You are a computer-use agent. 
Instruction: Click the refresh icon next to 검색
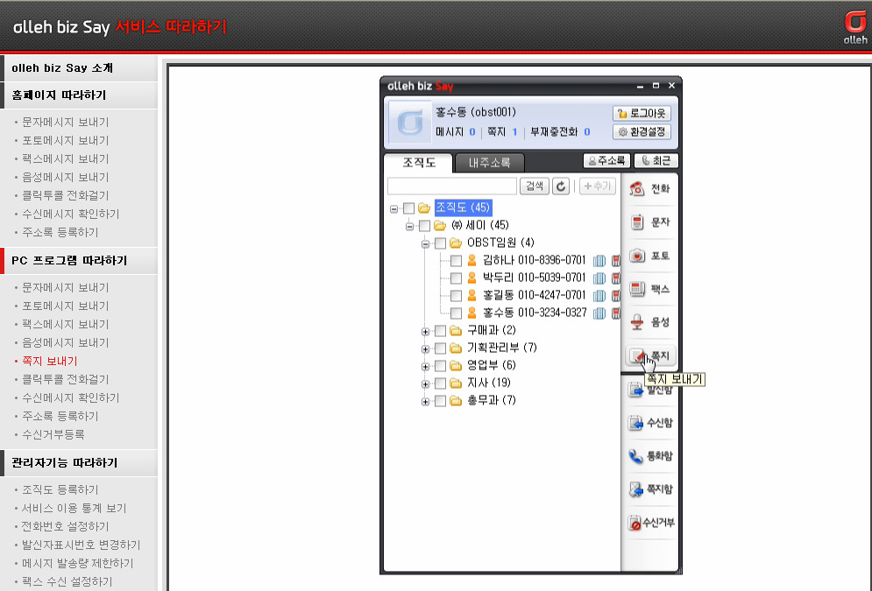pos(561,186)
